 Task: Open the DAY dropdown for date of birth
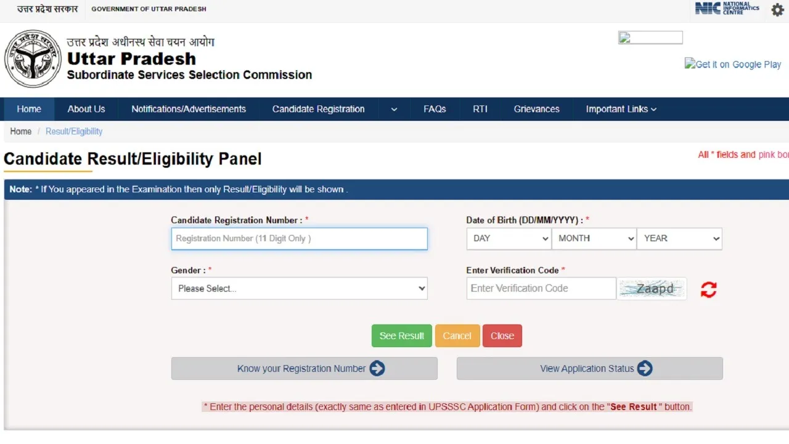point(508,239)
